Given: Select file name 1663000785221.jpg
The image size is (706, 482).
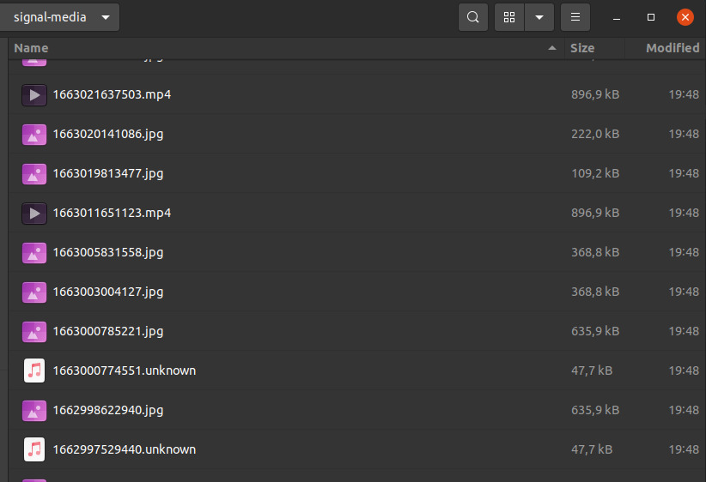Looking at the screenshot, I should [108, 331].
